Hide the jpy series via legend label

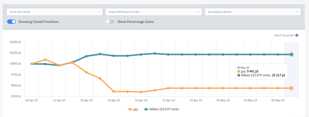pyautogui.click(x=136, y=109)
